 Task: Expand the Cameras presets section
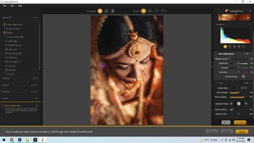coord(37,78)
